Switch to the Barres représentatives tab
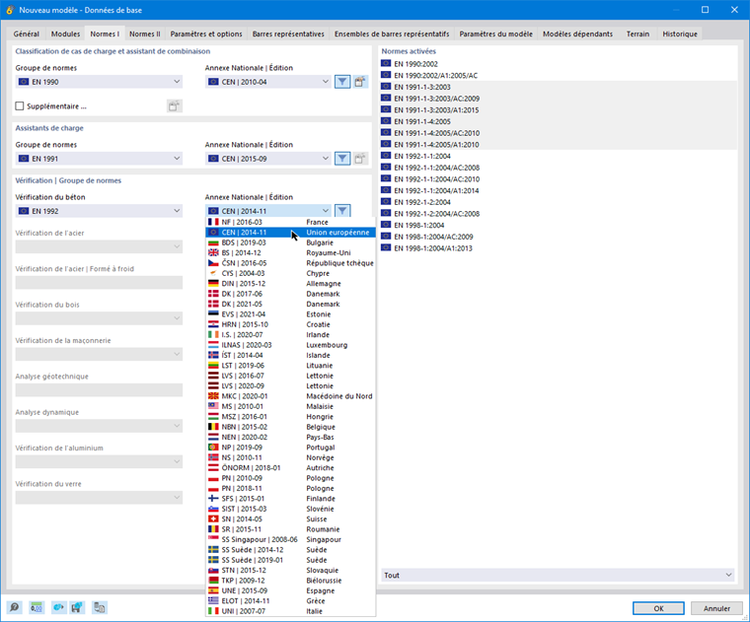The height and width of the screenshot is (622, 750). [x=288, y=34]
